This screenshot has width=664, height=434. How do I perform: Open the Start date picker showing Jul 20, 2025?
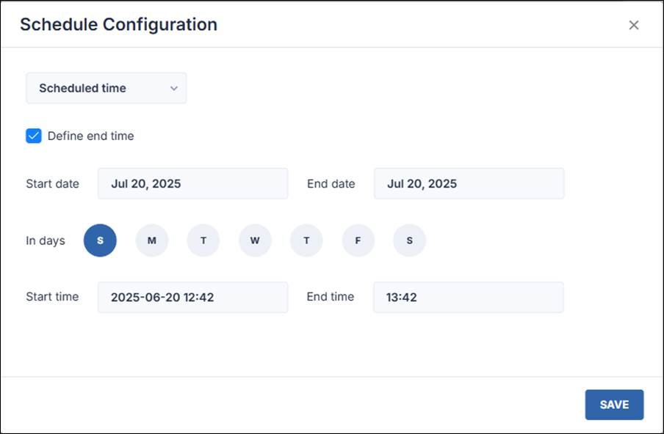(192, 183)
